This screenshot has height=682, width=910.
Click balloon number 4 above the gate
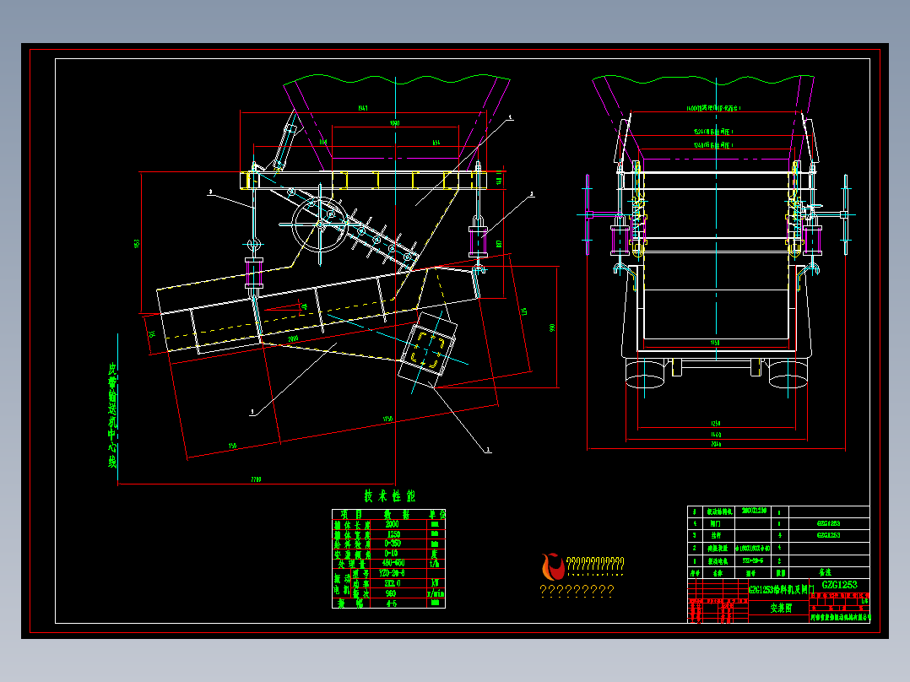coord(510,117)
